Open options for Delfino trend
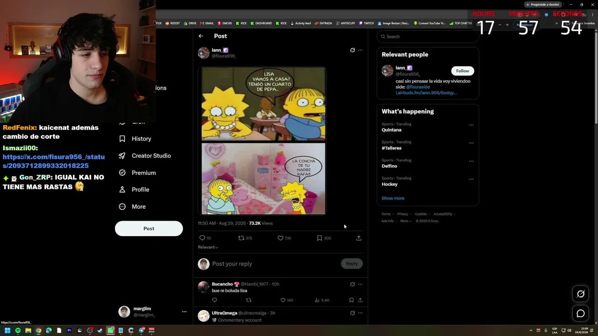 pos(471,161)
